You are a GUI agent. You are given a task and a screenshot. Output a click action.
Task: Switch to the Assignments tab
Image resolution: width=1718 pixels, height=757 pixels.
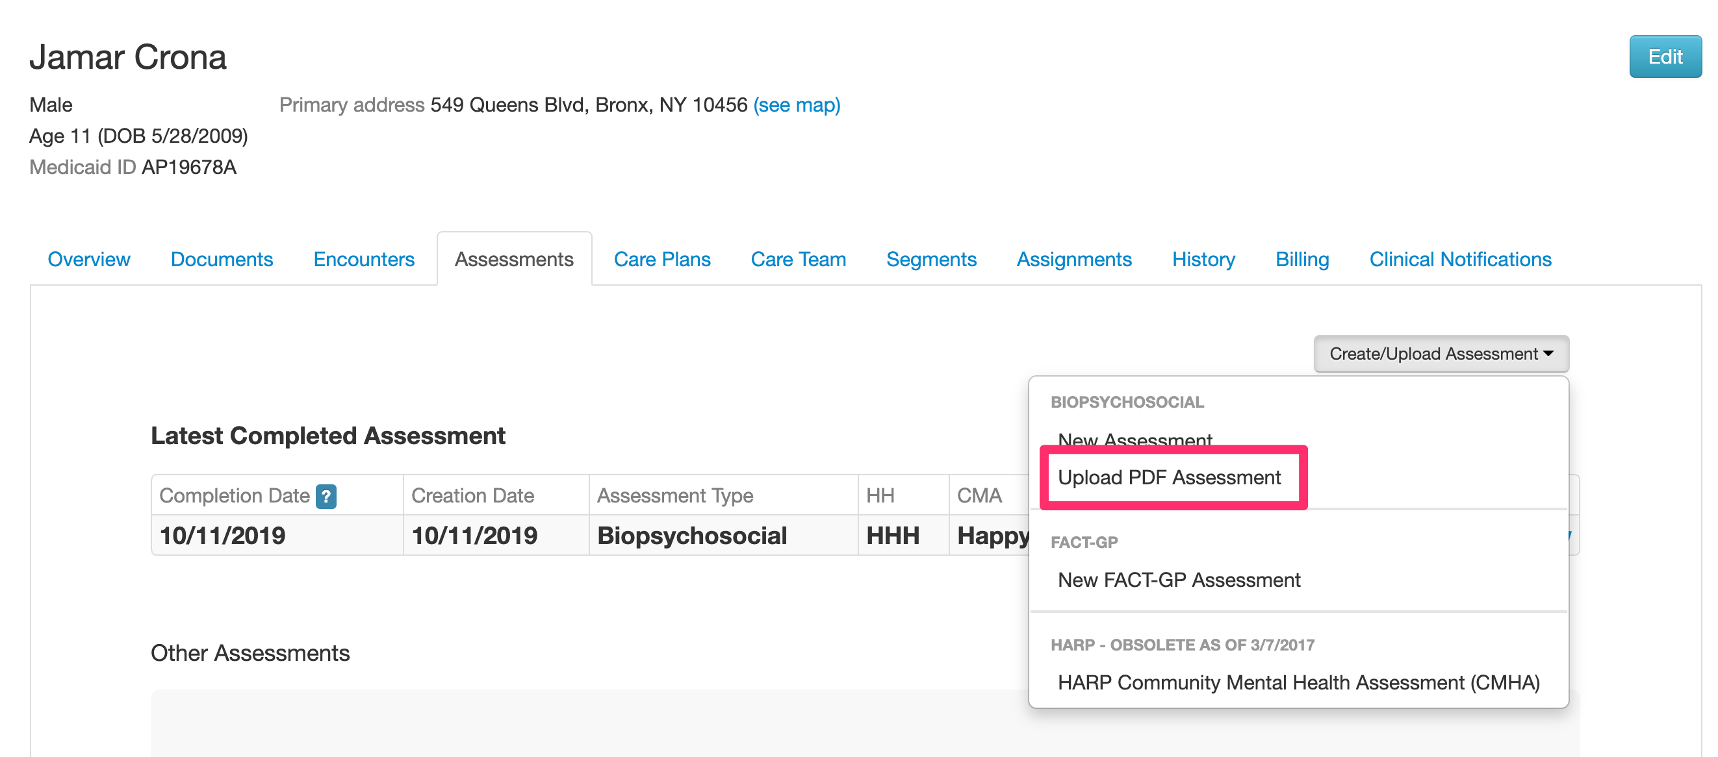point(1073,259)
